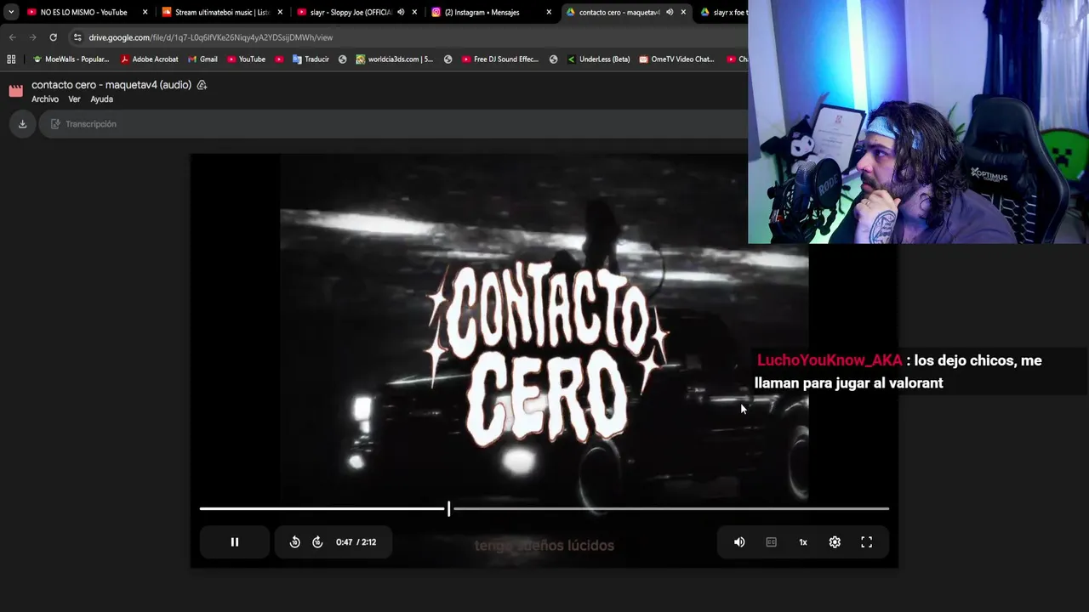Toggle closed captions in the player

point(771,542)
